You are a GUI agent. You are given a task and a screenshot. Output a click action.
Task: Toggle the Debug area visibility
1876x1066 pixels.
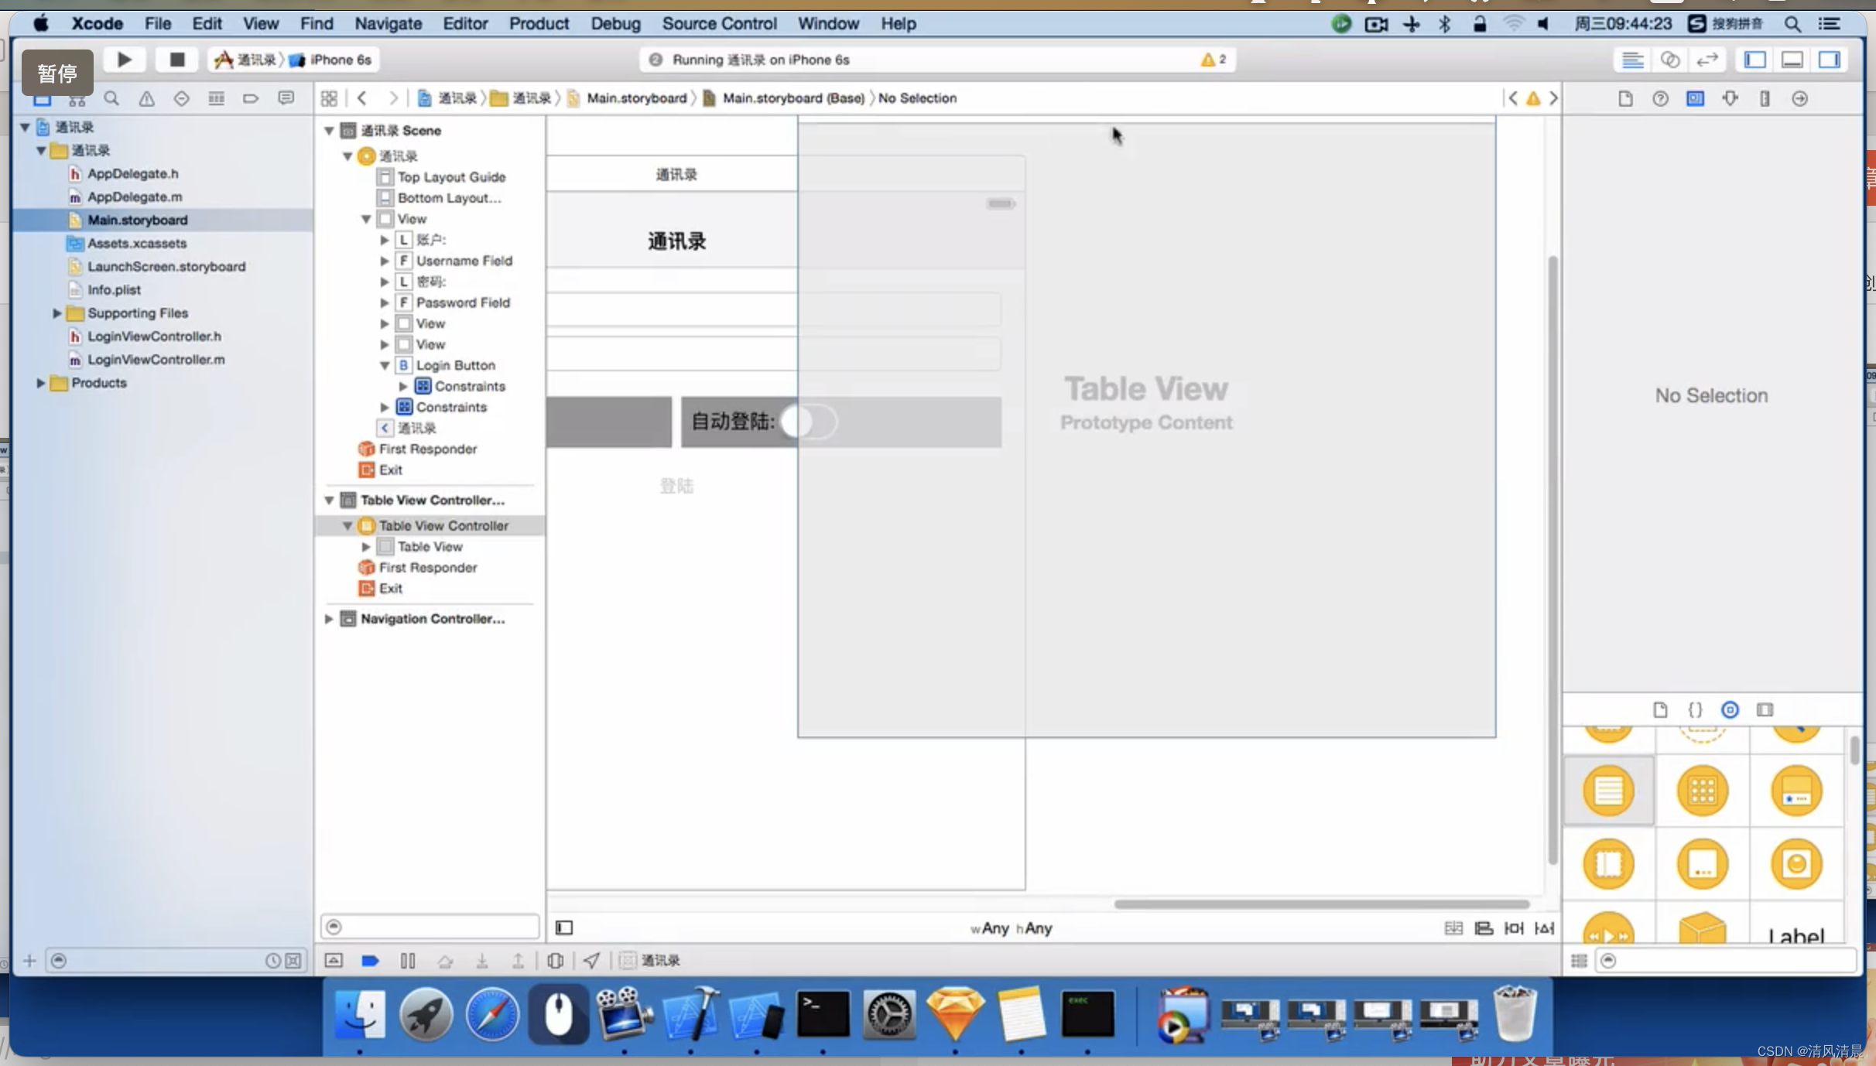point(1792,60)
